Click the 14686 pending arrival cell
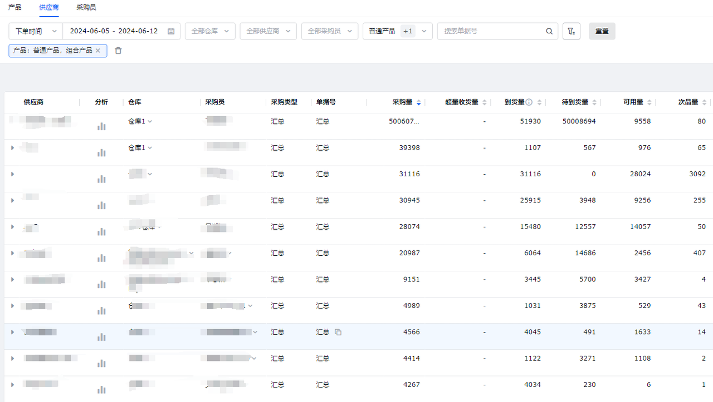Image resolution: width=713 pixels, height=402 pixels. pyautogui.click(x=585, y=253)
